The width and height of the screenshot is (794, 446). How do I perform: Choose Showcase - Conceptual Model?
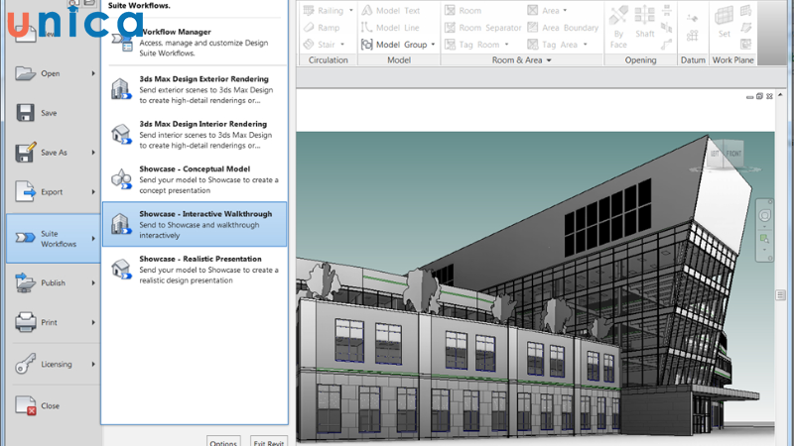[x=195, y=179]
